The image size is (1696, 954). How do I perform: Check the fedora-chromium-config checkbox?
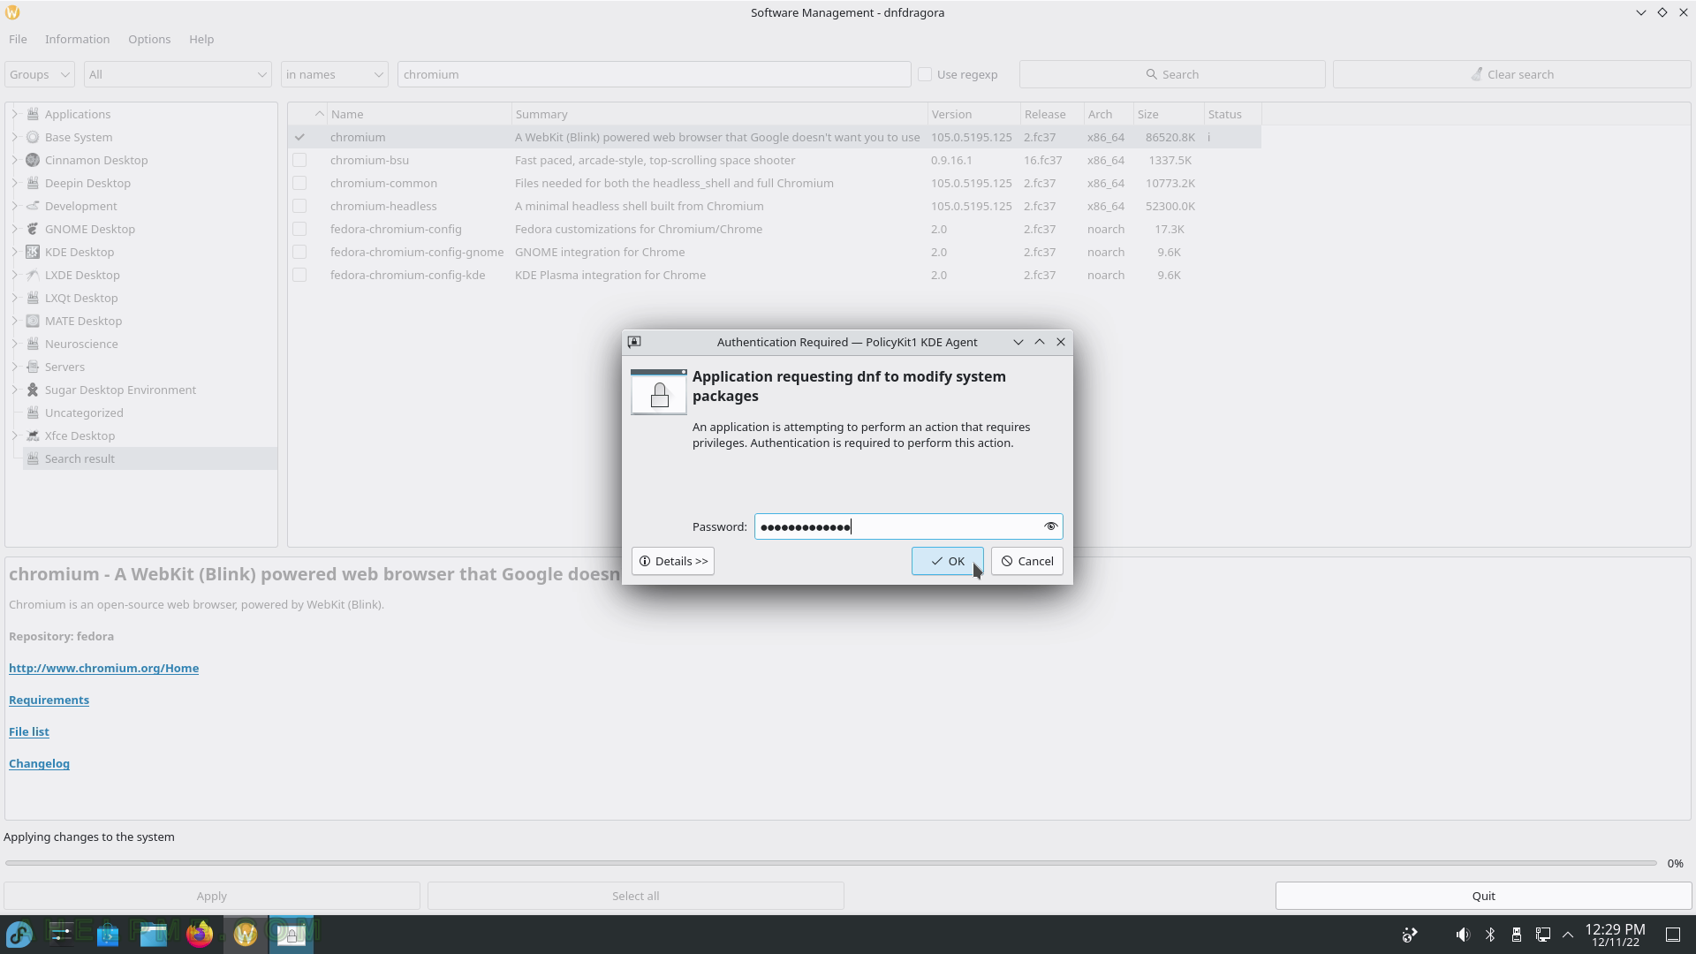[x=299, y=229]
